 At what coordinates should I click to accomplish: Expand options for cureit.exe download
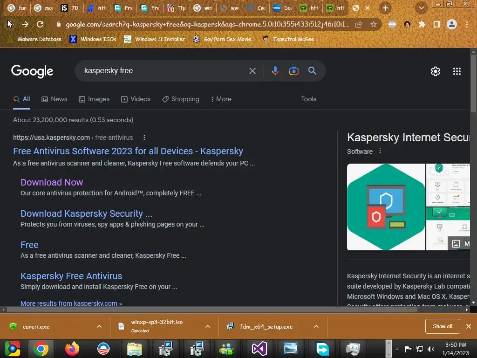point(99,326)
